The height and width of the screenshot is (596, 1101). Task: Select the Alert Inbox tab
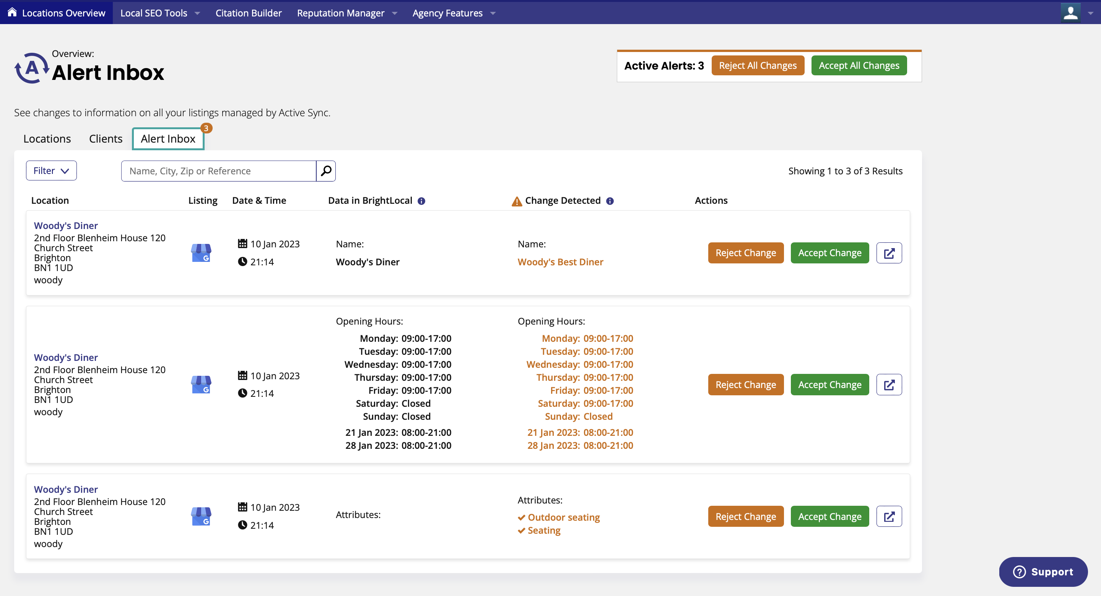click(168, 138)
